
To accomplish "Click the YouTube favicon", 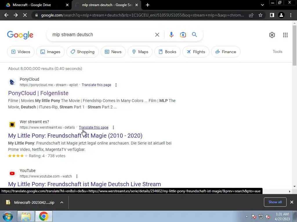I will click(x=12, y=173).
